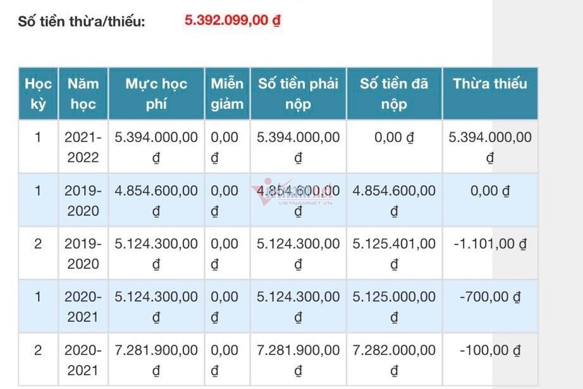Click the 5.125.401,00 ₫ paid amount cell
The image size is (583, 389).
pos(394,253)
